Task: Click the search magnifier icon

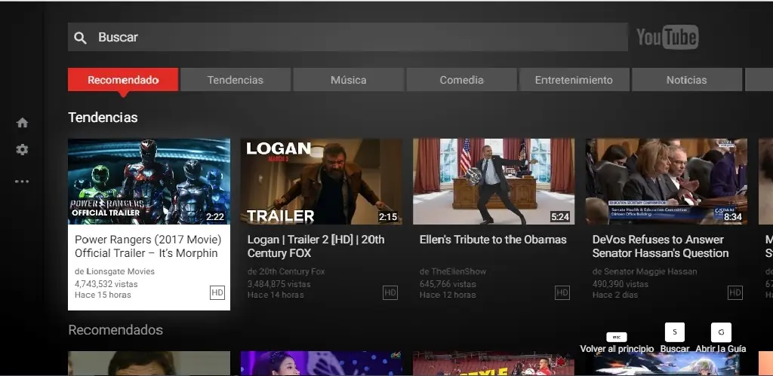Action: coord(80,38)
